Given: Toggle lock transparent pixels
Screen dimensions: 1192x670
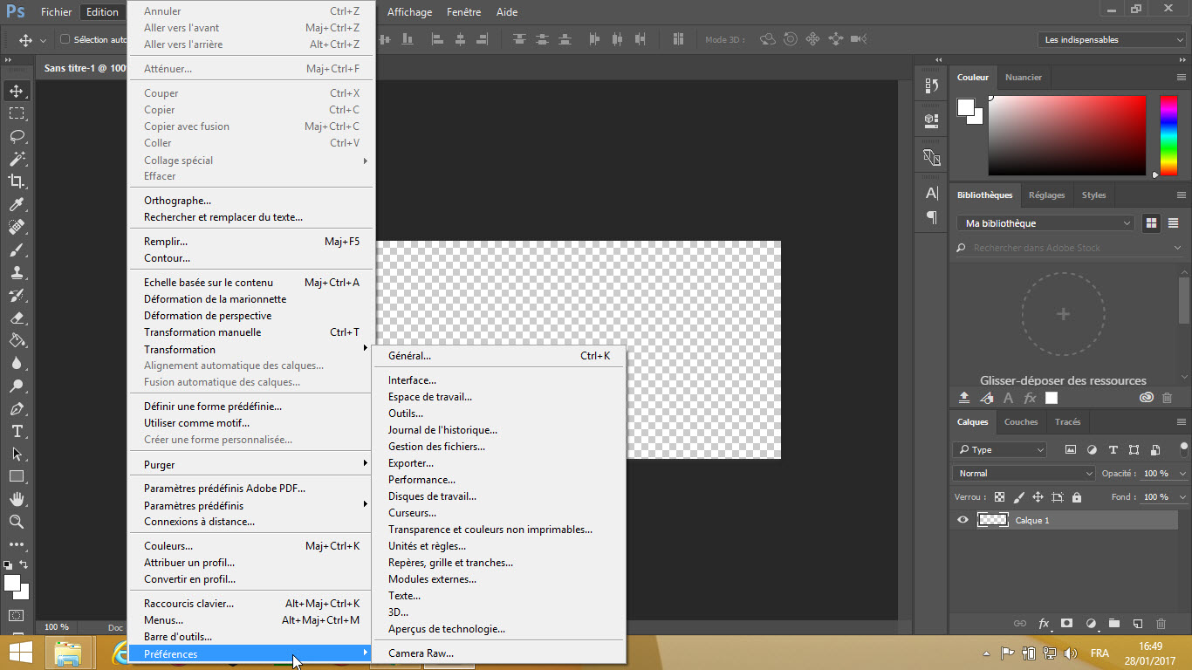Looking at the screenshot, I should coord(999,497).
